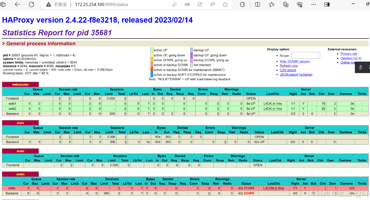Click 42s UP status in stats Backend
Image resolution: width=370 pixels, height=200 pixels.
[259, 142]
